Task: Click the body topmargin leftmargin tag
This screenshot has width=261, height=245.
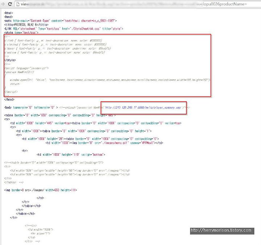Action: click(x=31, y=107)
